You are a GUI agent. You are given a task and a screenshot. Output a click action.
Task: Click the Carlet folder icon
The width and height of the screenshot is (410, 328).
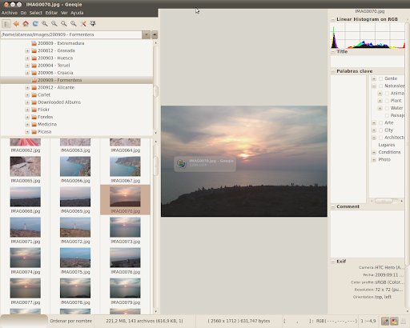pos(34,95)
